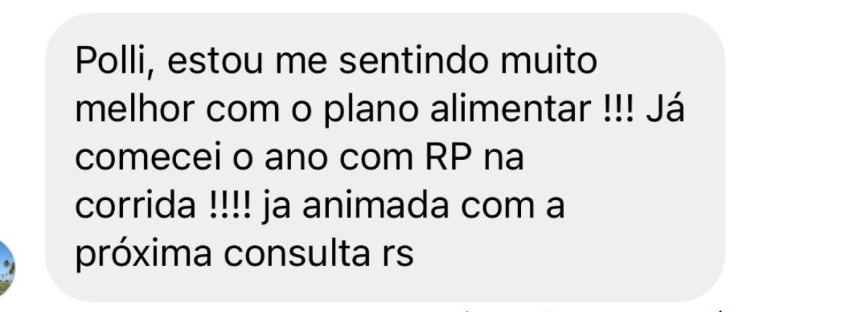Click the word "sentindo" in the message
This screenshot has height=312, width=858.
pyautogui.click(x=413, y=62)
